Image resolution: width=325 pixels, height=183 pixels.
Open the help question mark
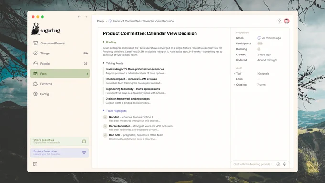pyautogui.click(x=279, y=21)
